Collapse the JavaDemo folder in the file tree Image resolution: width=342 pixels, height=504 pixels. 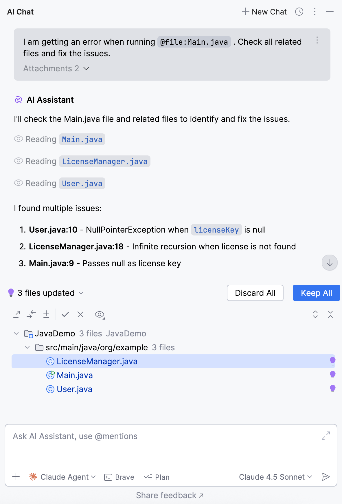[16, 333]
